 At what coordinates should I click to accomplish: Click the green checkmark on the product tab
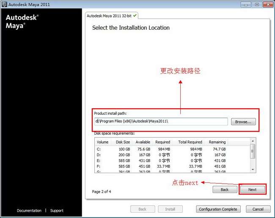[135, 16]
